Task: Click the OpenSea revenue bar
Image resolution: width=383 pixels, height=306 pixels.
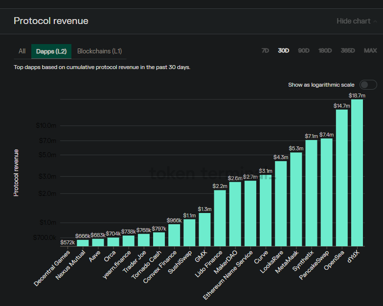Action: (342, 177)
